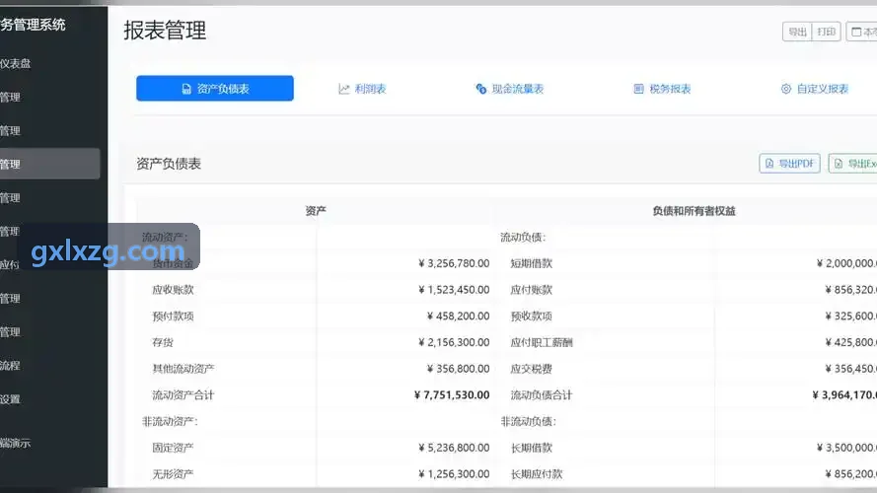Click the 短期借款 row label
877x493 pixels.
(532, 263)
